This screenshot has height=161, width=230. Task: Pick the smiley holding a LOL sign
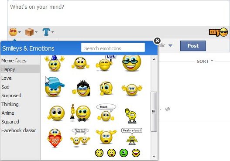[x=106, y=63]
